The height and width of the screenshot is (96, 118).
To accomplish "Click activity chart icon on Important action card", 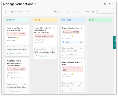I will [x=63, y=55].
